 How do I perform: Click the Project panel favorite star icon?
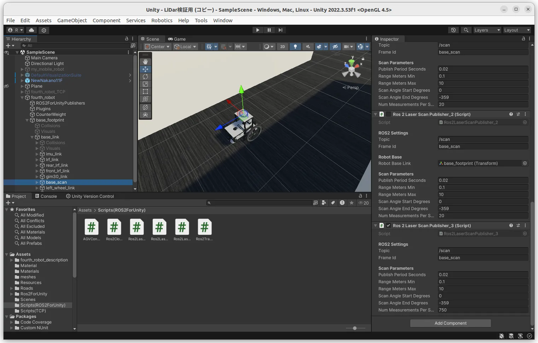point(351,203)
